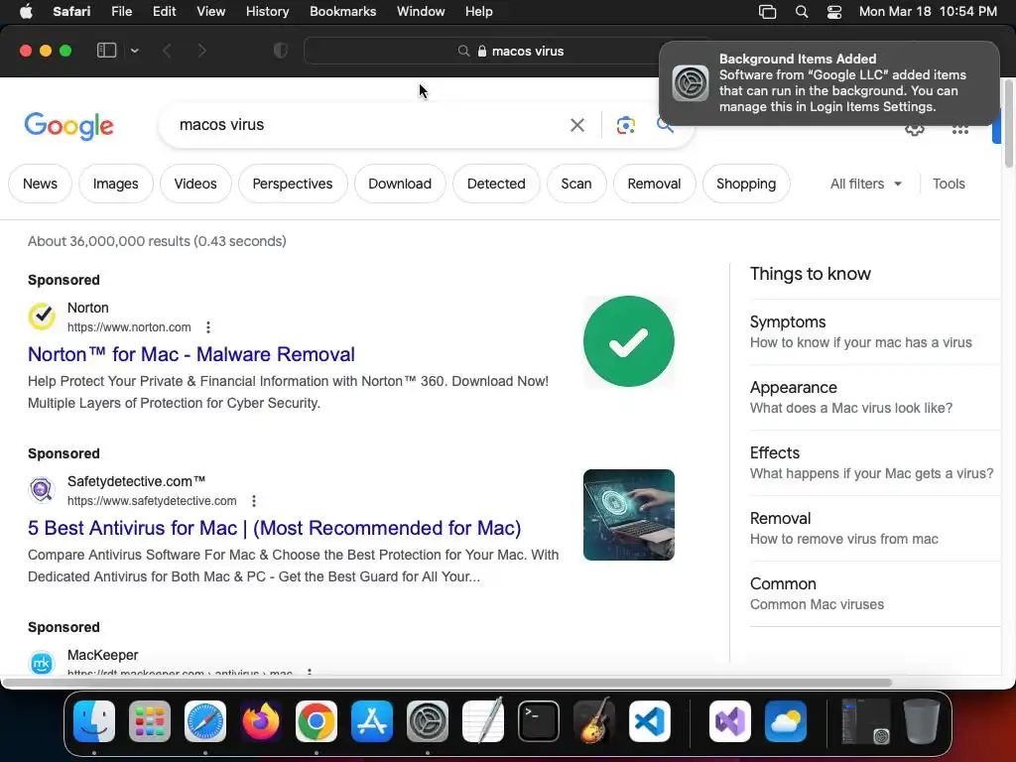Expand Symptoms in Things to know
Image resolution: width=1016 pixels, height=762 pixels.
(x=875, y=331)
